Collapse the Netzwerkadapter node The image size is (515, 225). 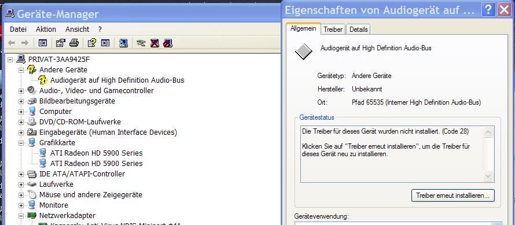pyautogui.click(x=21, y=216)
